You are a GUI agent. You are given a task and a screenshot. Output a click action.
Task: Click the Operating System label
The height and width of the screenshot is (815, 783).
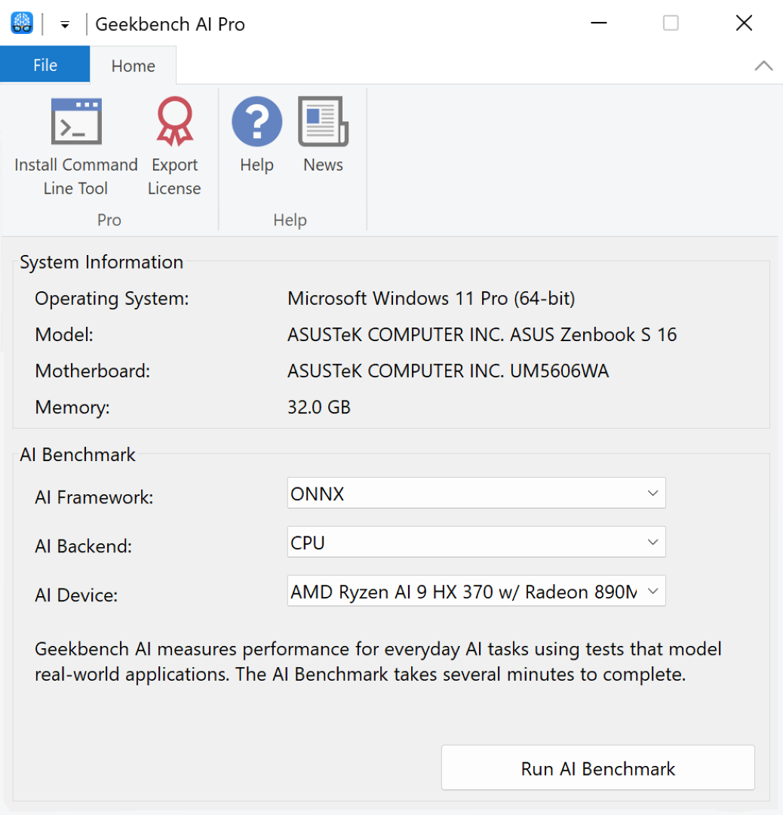click(112, 299)
